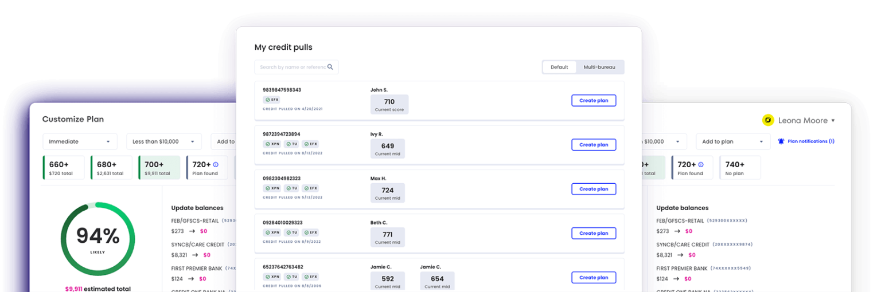881x292 pixels.
Task: Switch the view toggle to Multi-bureau
Action: click(x=599, y=67)
